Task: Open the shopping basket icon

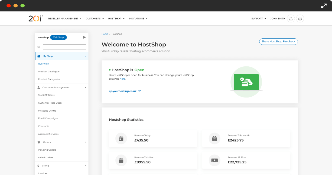Action: tap(300, 19)
